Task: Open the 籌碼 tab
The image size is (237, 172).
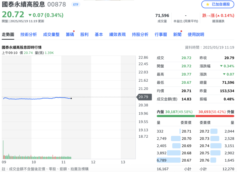Action: (x=70, y=35)
